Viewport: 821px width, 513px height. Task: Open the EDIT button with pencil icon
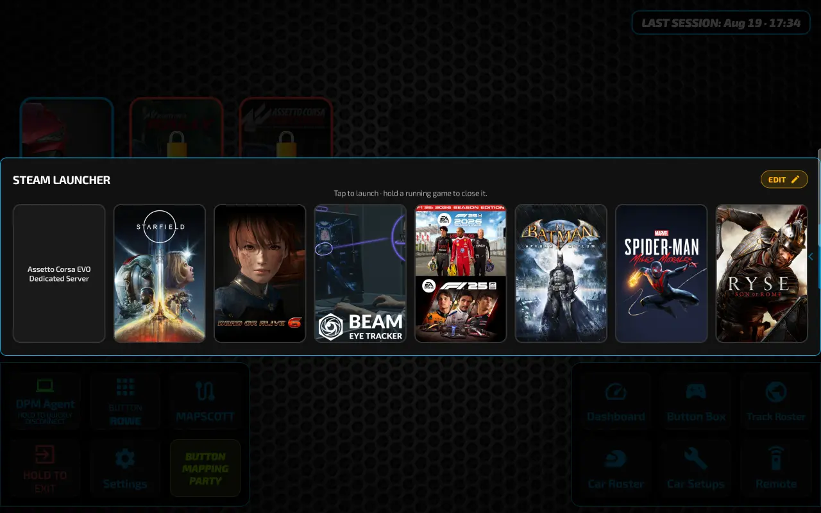pyautogui.click(x=784, y=180)
